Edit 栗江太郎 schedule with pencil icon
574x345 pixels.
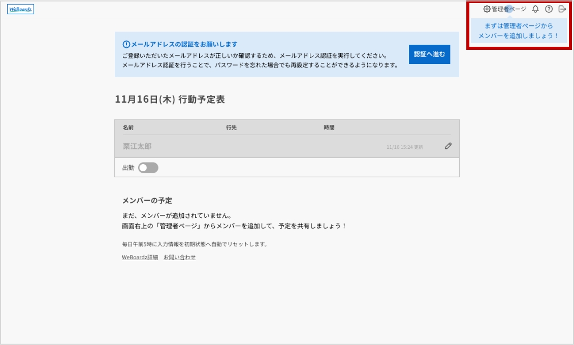click(448, 146)
